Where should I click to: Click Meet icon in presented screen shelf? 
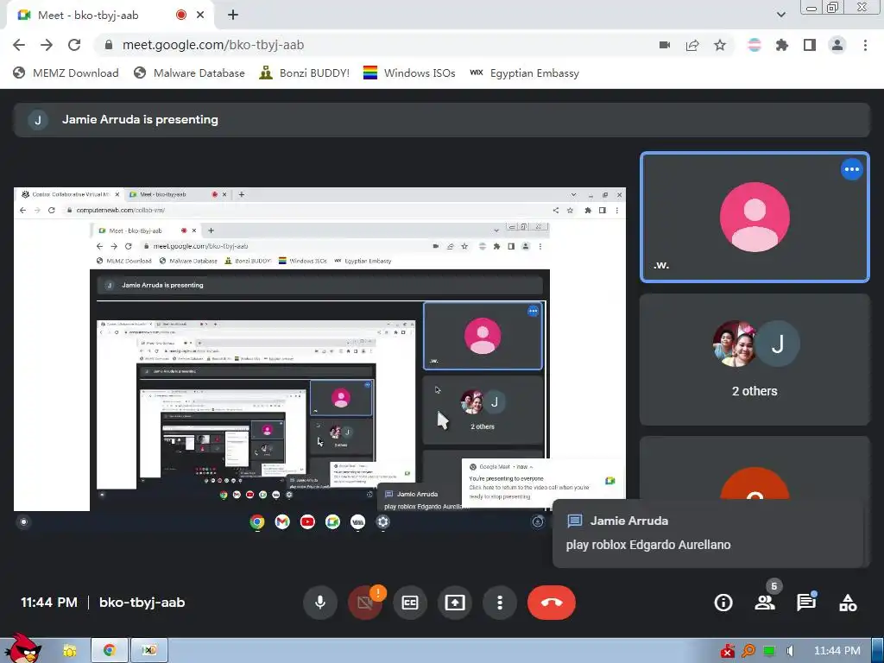click(x=332, y=522)
